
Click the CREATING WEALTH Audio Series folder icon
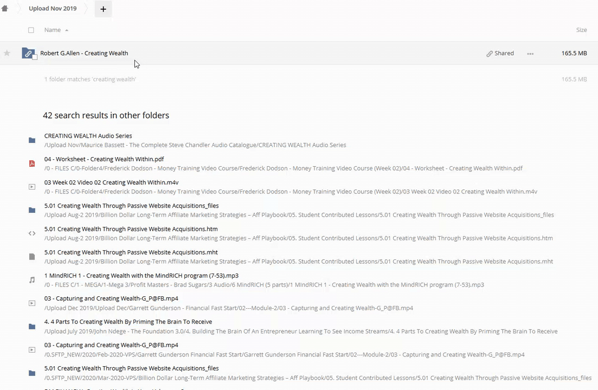tap(32, 140)
